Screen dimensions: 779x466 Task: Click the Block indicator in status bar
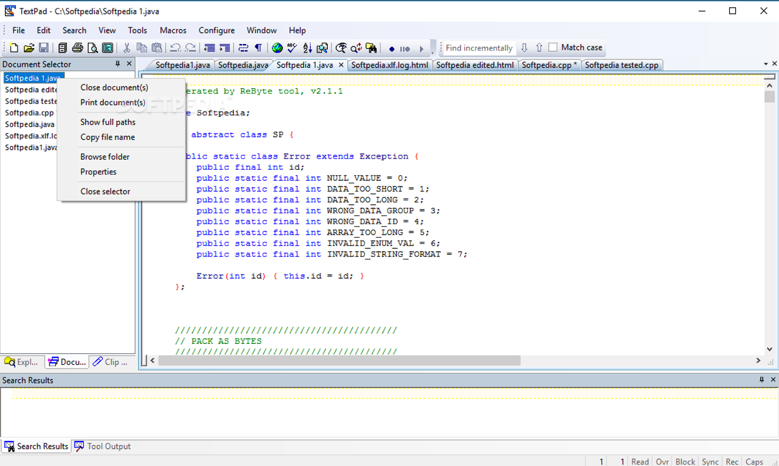tap(685, 461)
